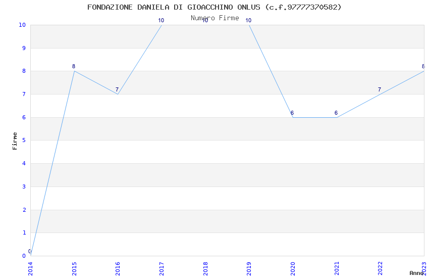The width and height of the screenshot is (429, 278).
Task: Click the data label 6 above 2020
Action: pyautogui.click(x=292, y=113)
